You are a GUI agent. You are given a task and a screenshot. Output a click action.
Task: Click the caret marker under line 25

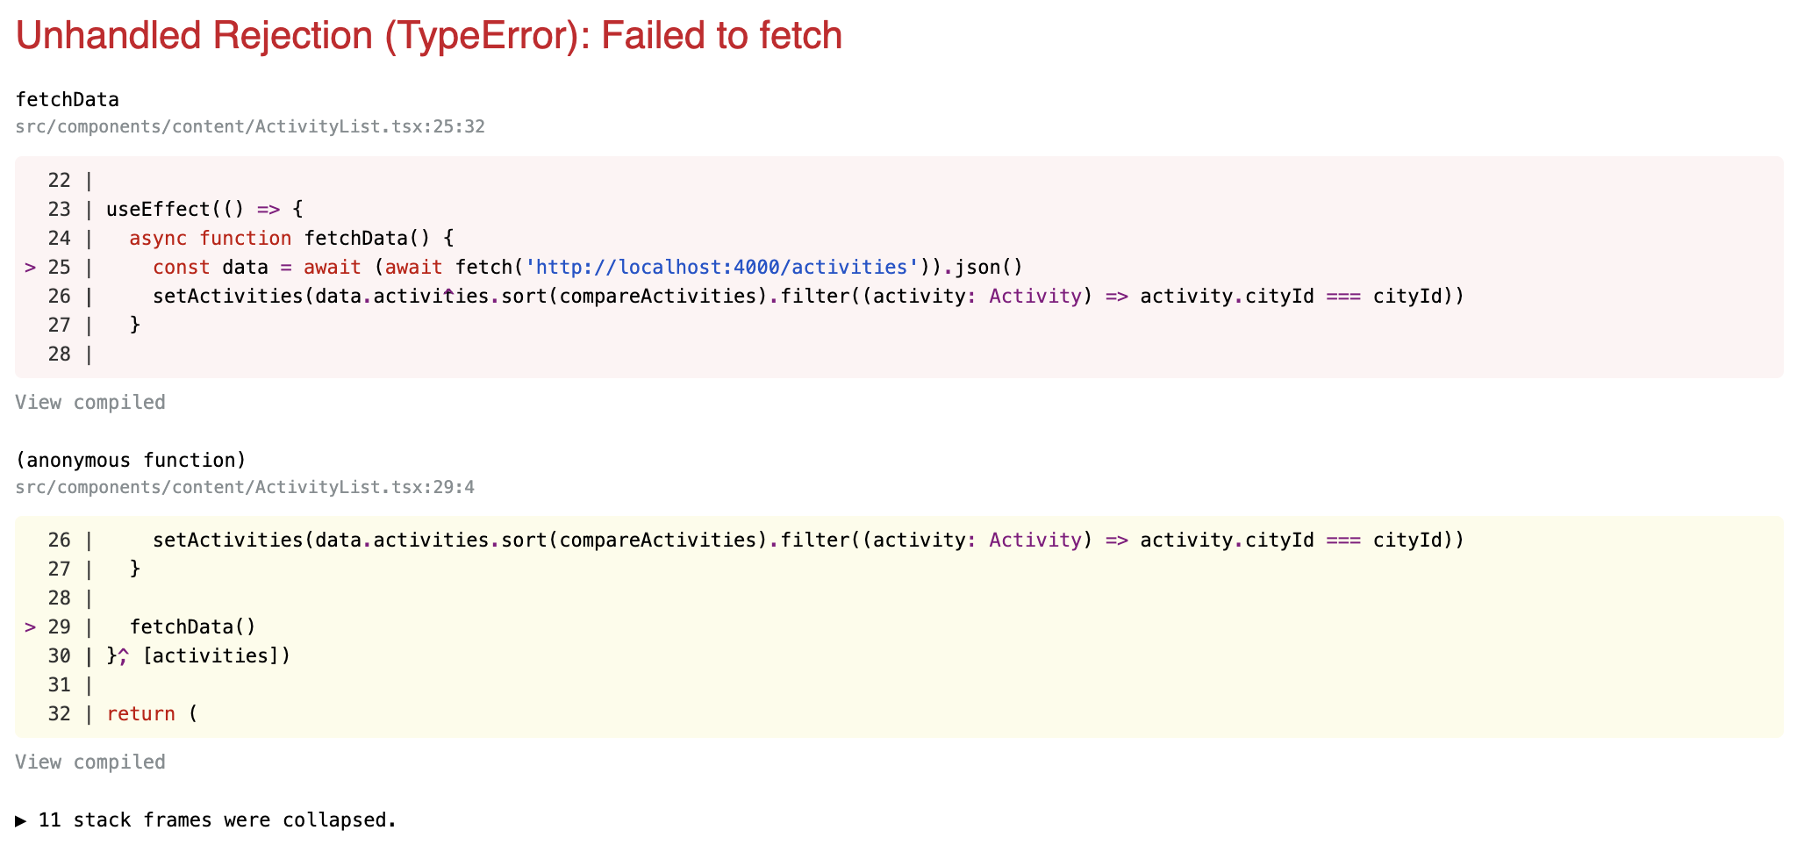click(448, 291)
